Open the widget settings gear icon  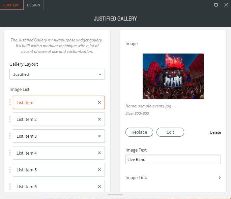coord(216,5)
